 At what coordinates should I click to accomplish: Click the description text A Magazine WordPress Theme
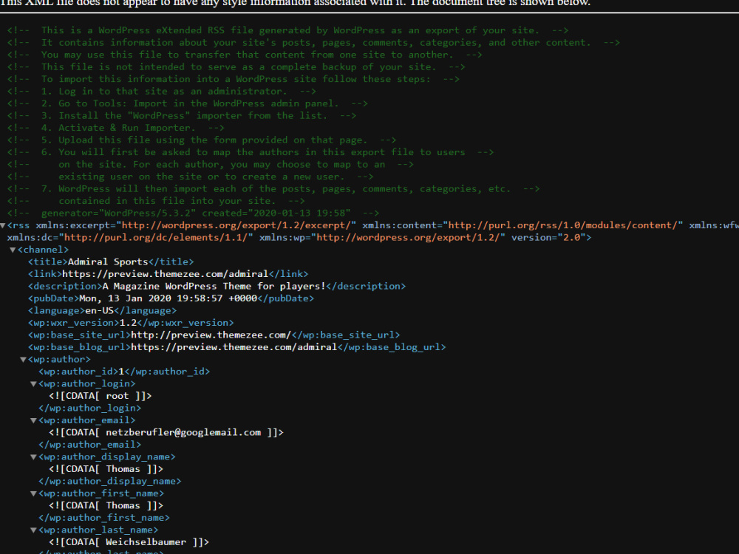(x=177, y=287)
